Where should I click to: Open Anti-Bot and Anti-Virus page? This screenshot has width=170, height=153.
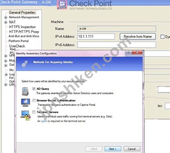[24, 36]
